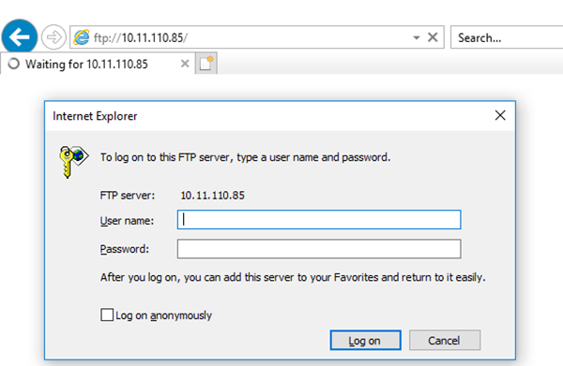Image resolution: width=563 pixels, height=366 pixels.
Task: Click the Log on button
Action: click(x=366, y=340)
